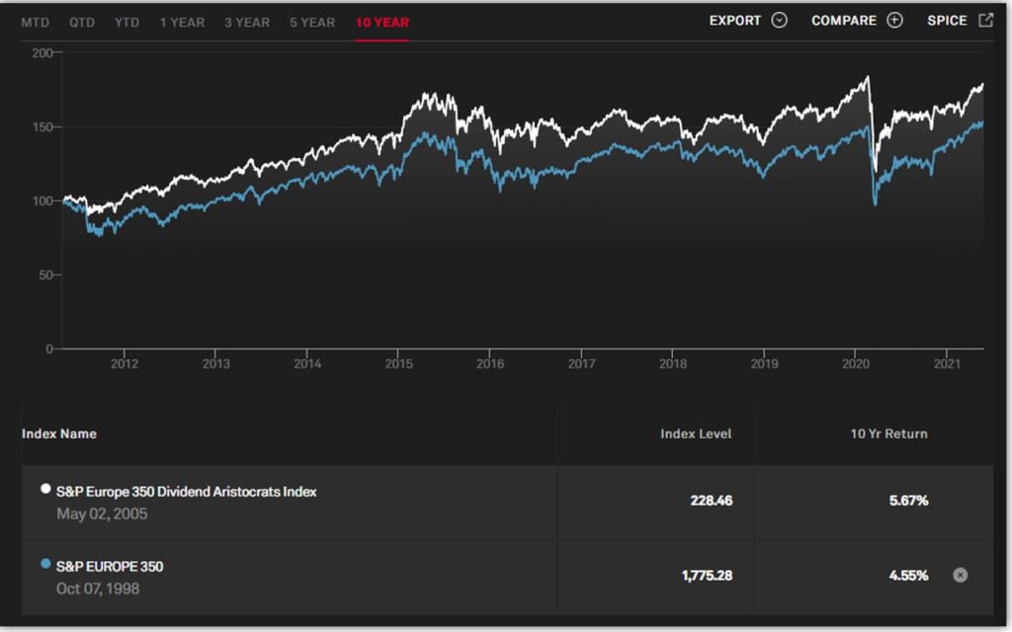Click the 200 y-axis label

pyautogui.click(x=42, y=53)
